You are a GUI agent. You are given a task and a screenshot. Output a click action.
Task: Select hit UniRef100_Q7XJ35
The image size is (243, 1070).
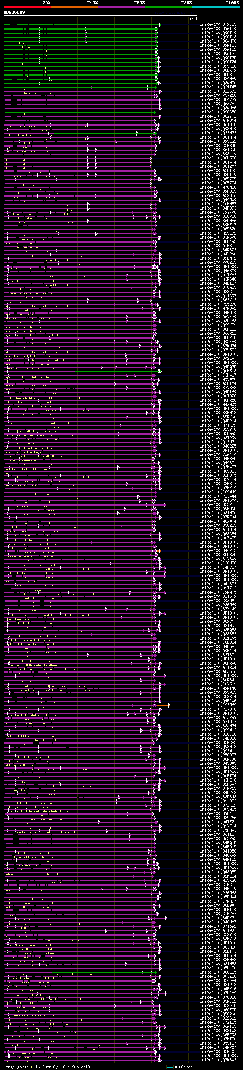(218, 25)
